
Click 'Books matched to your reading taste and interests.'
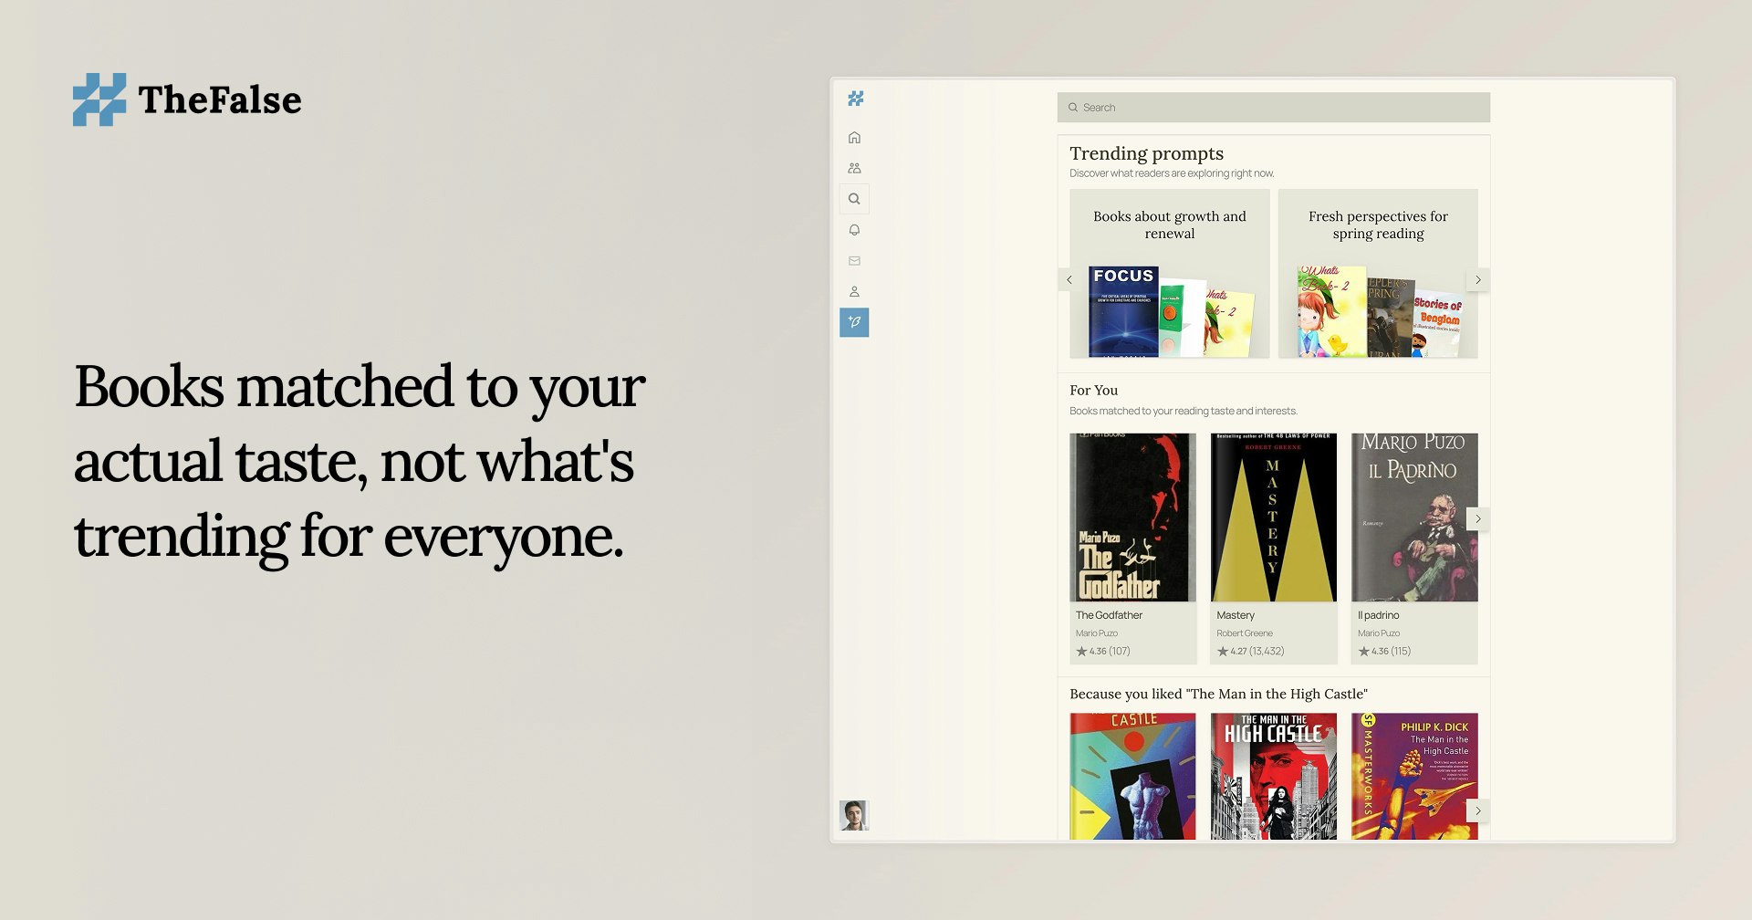1184,412
